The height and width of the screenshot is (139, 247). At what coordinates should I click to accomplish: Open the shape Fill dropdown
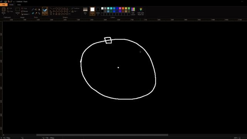pyautogui.click(x=74, y=11)
